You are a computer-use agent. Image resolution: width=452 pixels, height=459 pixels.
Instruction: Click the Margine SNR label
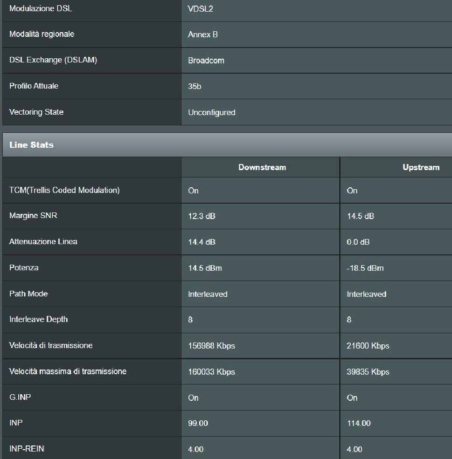(x=33, y=215)
